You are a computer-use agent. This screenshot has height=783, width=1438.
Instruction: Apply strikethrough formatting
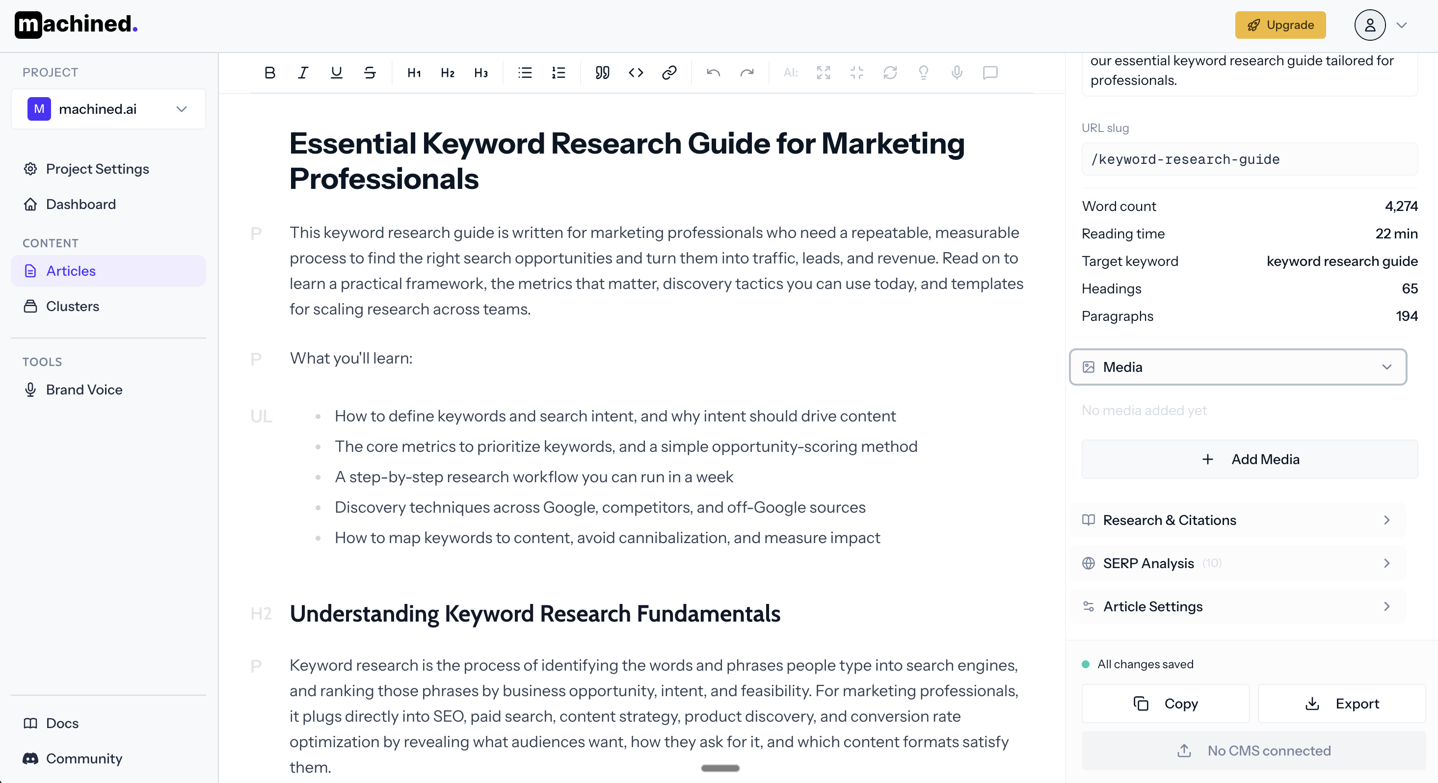click(x=370, y=73)
